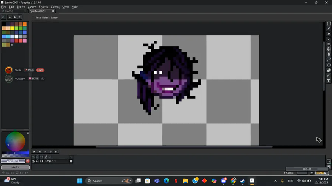Open the Edit menu
Image resolution: width=332 pixels, height=186 pixels.
11,7
